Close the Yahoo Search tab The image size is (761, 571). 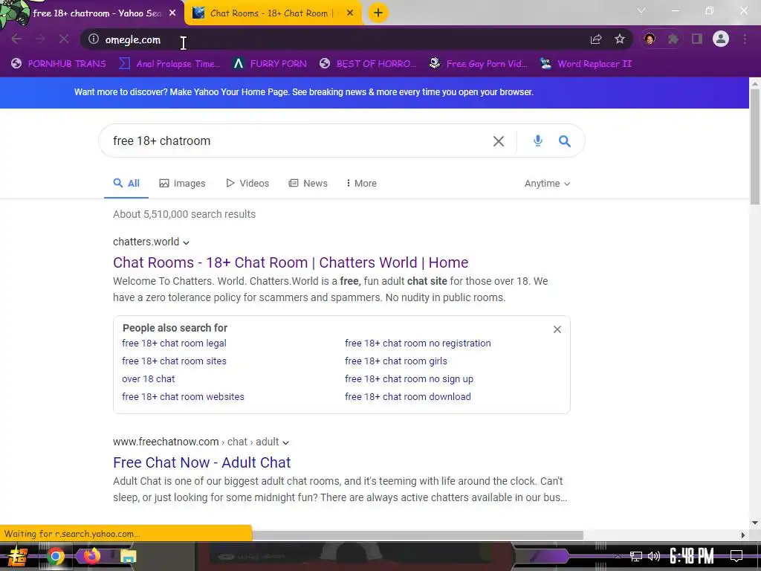(172, 13)
